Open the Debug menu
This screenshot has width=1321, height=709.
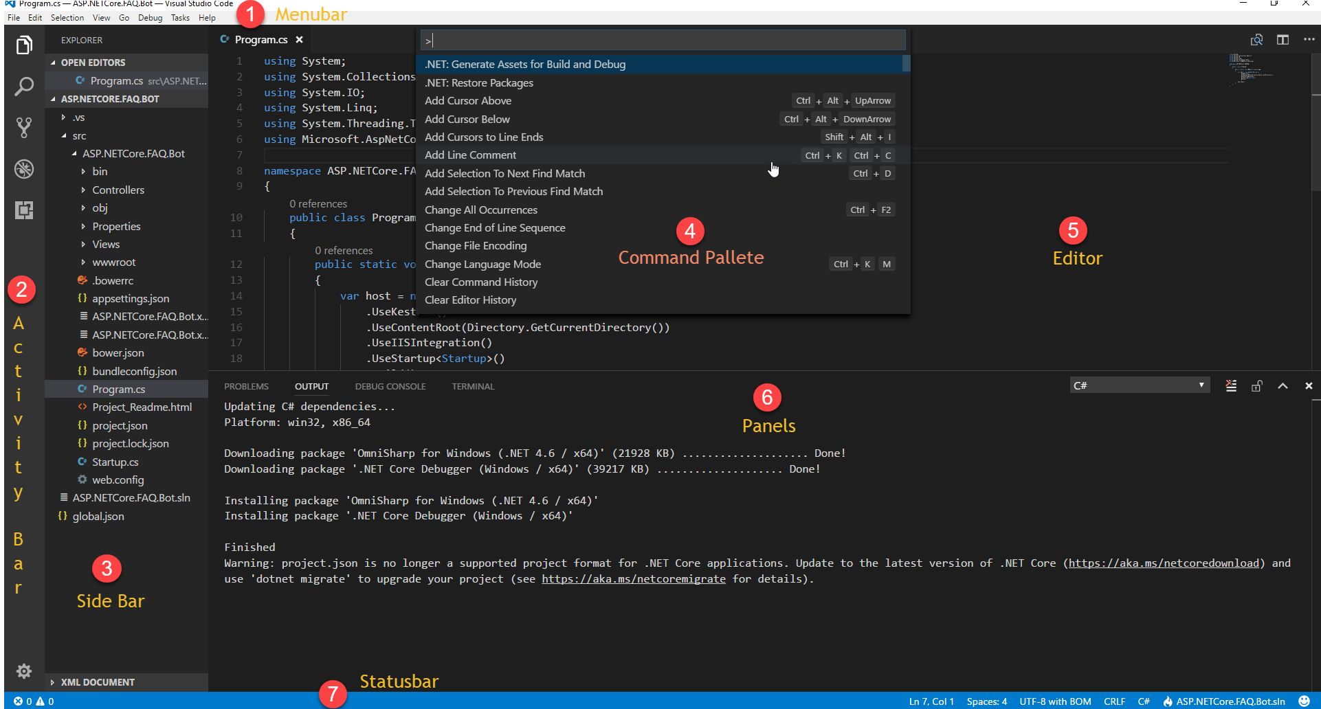tap(150, 18)
